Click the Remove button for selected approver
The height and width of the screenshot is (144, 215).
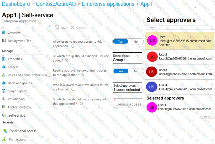pos(207,117)
